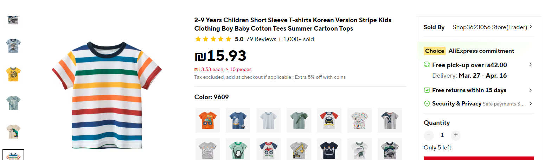Open the 79 Reviews link
Screen dimensions: 545x160
(x=261, y=39)
